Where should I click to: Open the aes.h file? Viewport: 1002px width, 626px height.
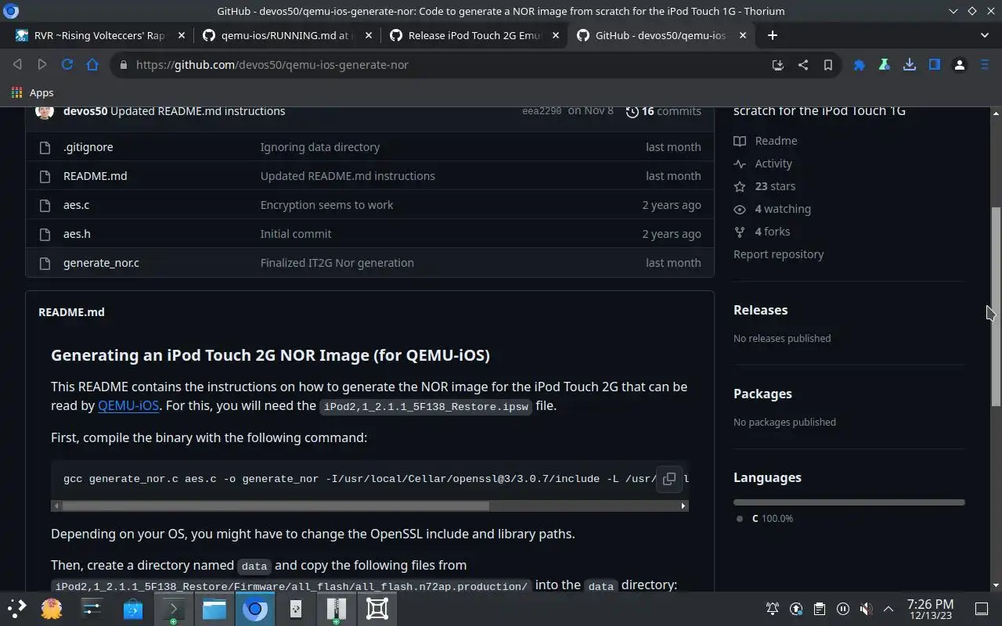(77, 234)
